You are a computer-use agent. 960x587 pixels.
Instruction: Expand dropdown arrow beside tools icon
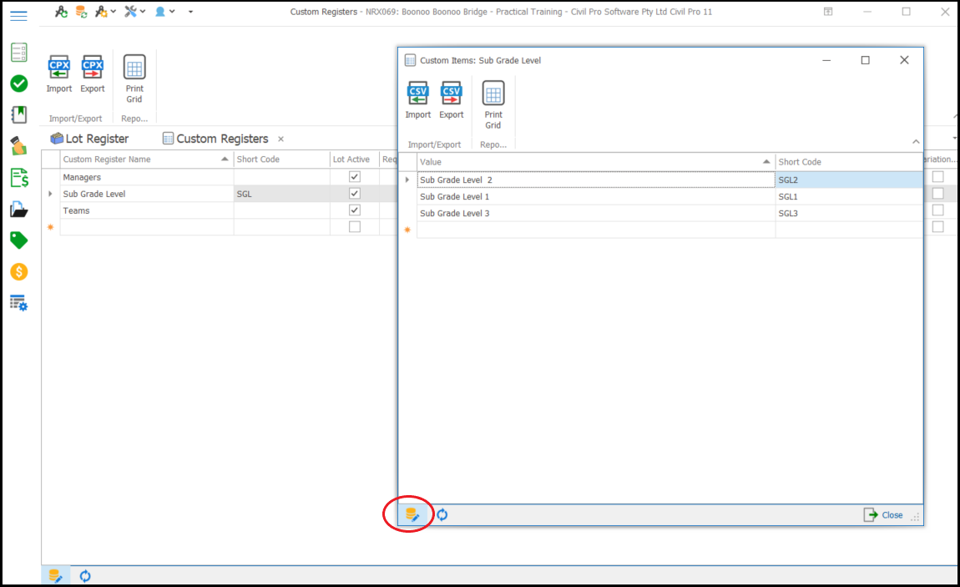(x=143, y=12)
